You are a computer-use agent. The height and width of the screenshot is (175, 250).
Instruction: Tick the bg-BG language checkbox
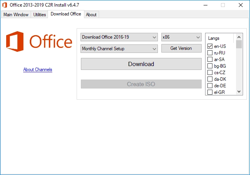point(210,66)
